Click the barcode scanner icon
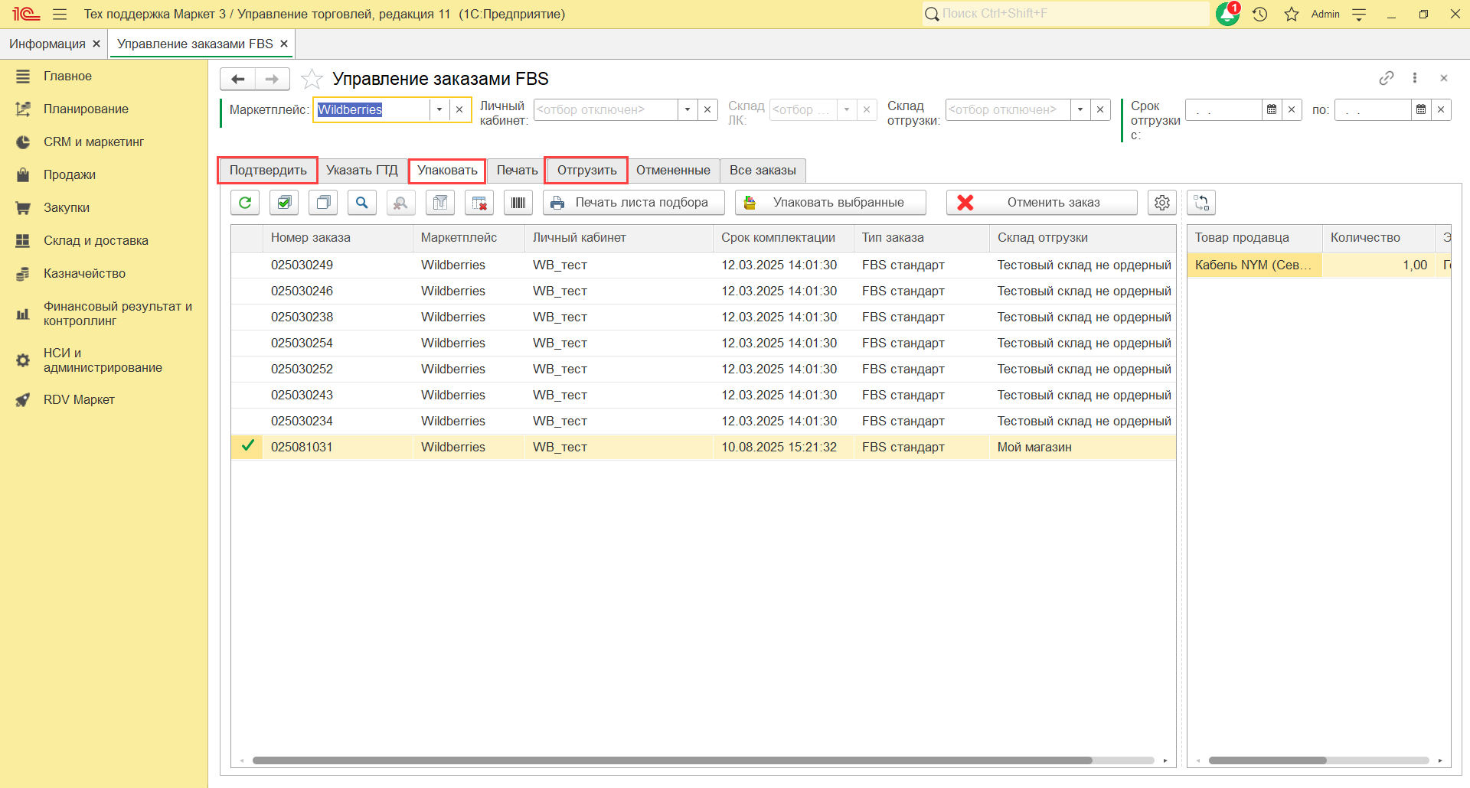Image resolution: width=1470 pixels, height=788 pixels. click(x=518, y=203)
